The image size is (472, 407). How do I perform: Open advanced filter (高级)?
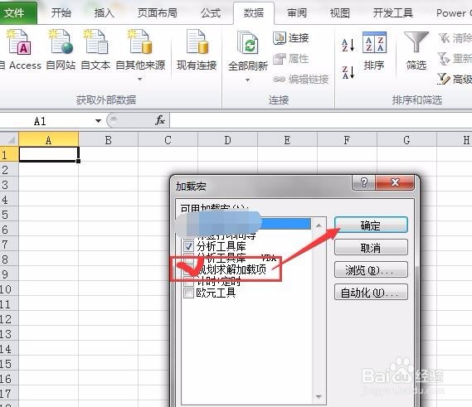[x=454, y=79]
